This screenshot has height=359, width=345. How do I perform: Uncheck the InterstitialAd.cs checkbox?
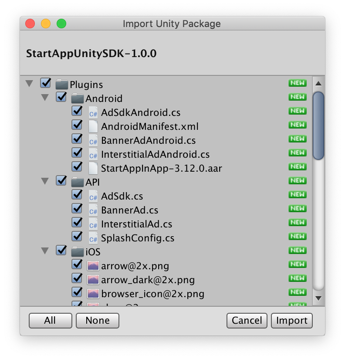point(77,222)
